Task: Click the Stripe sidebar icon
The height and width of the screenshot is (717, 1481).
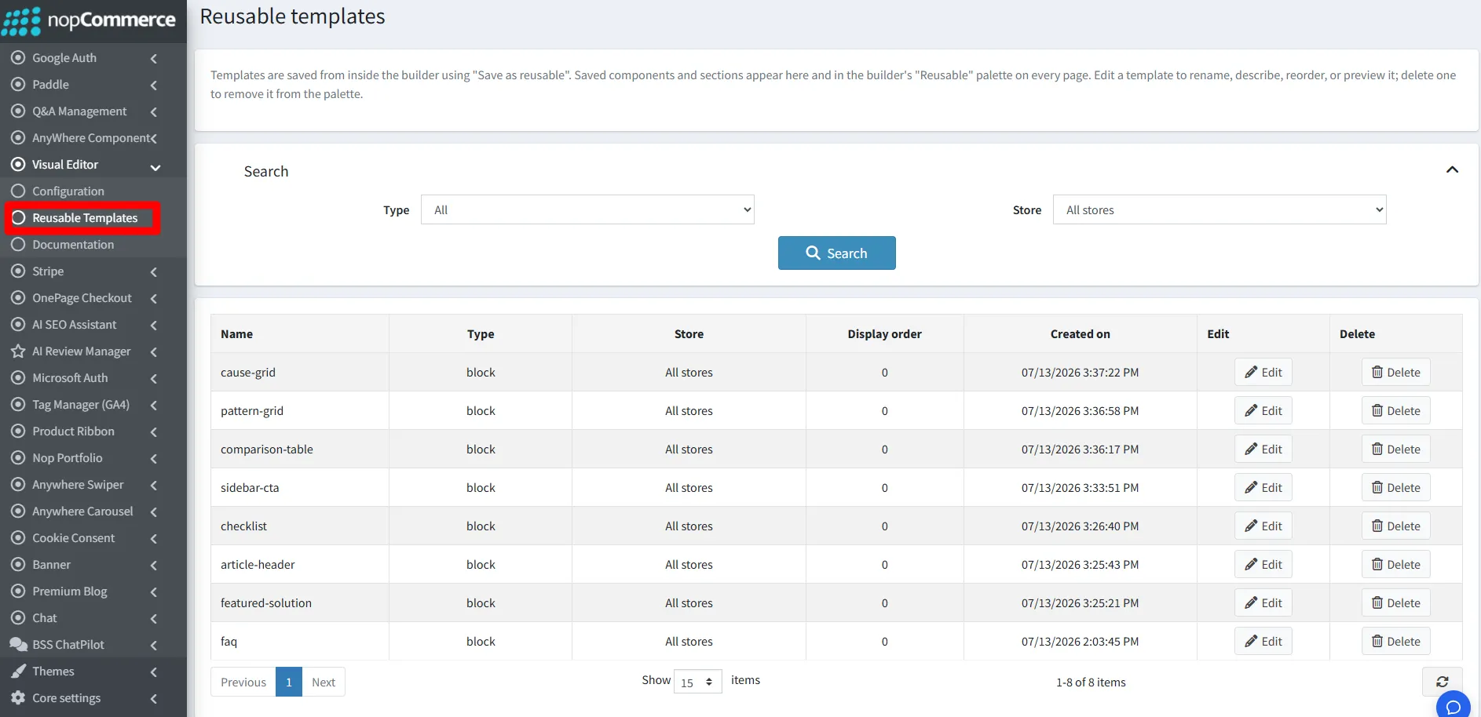Action: click(18, 271)
